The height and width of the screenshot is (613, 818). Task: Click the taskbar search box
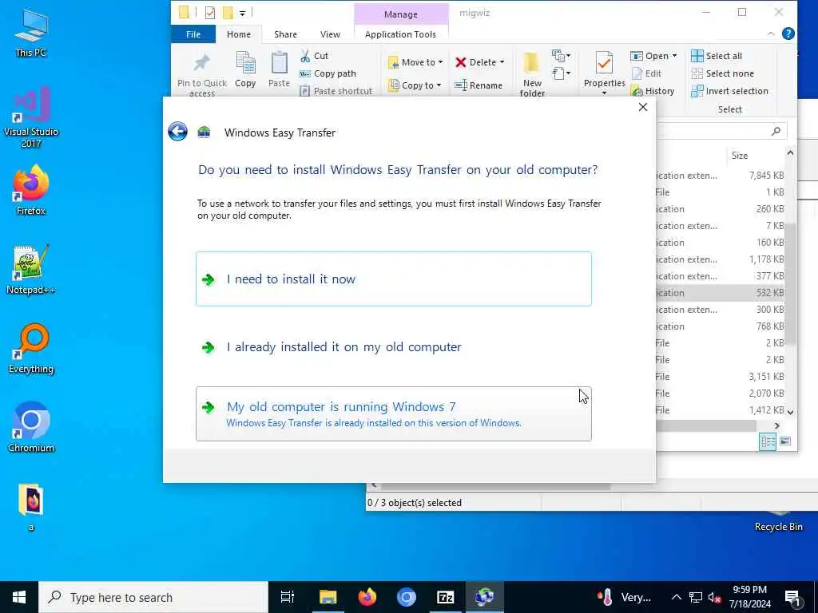(153, 597)
